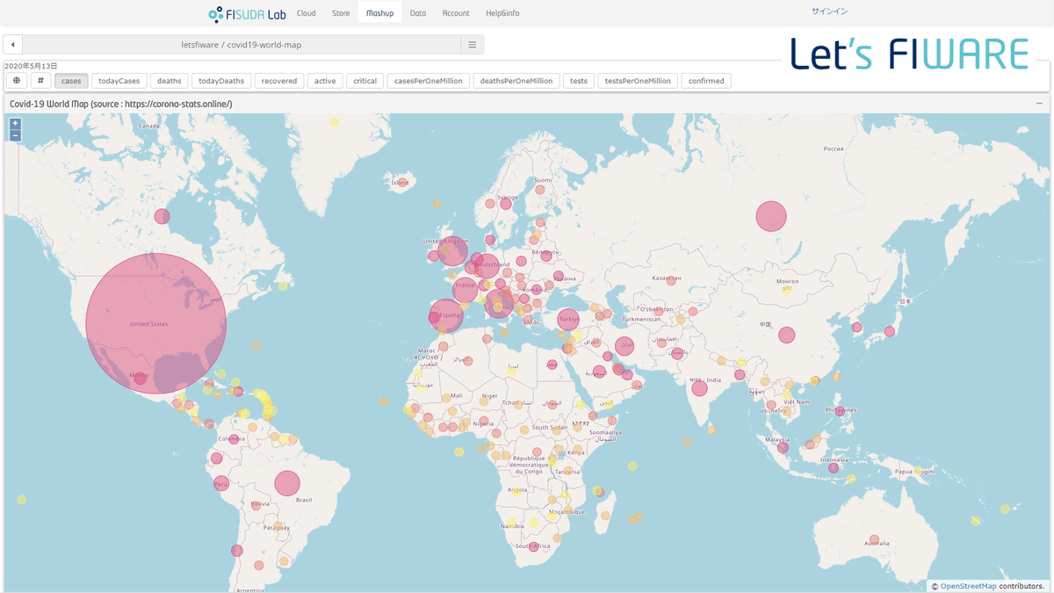Image resolution: width=1054 pixels, height=593 pixels.
Task: Click the Russia case circle
Action: [771, 216]
